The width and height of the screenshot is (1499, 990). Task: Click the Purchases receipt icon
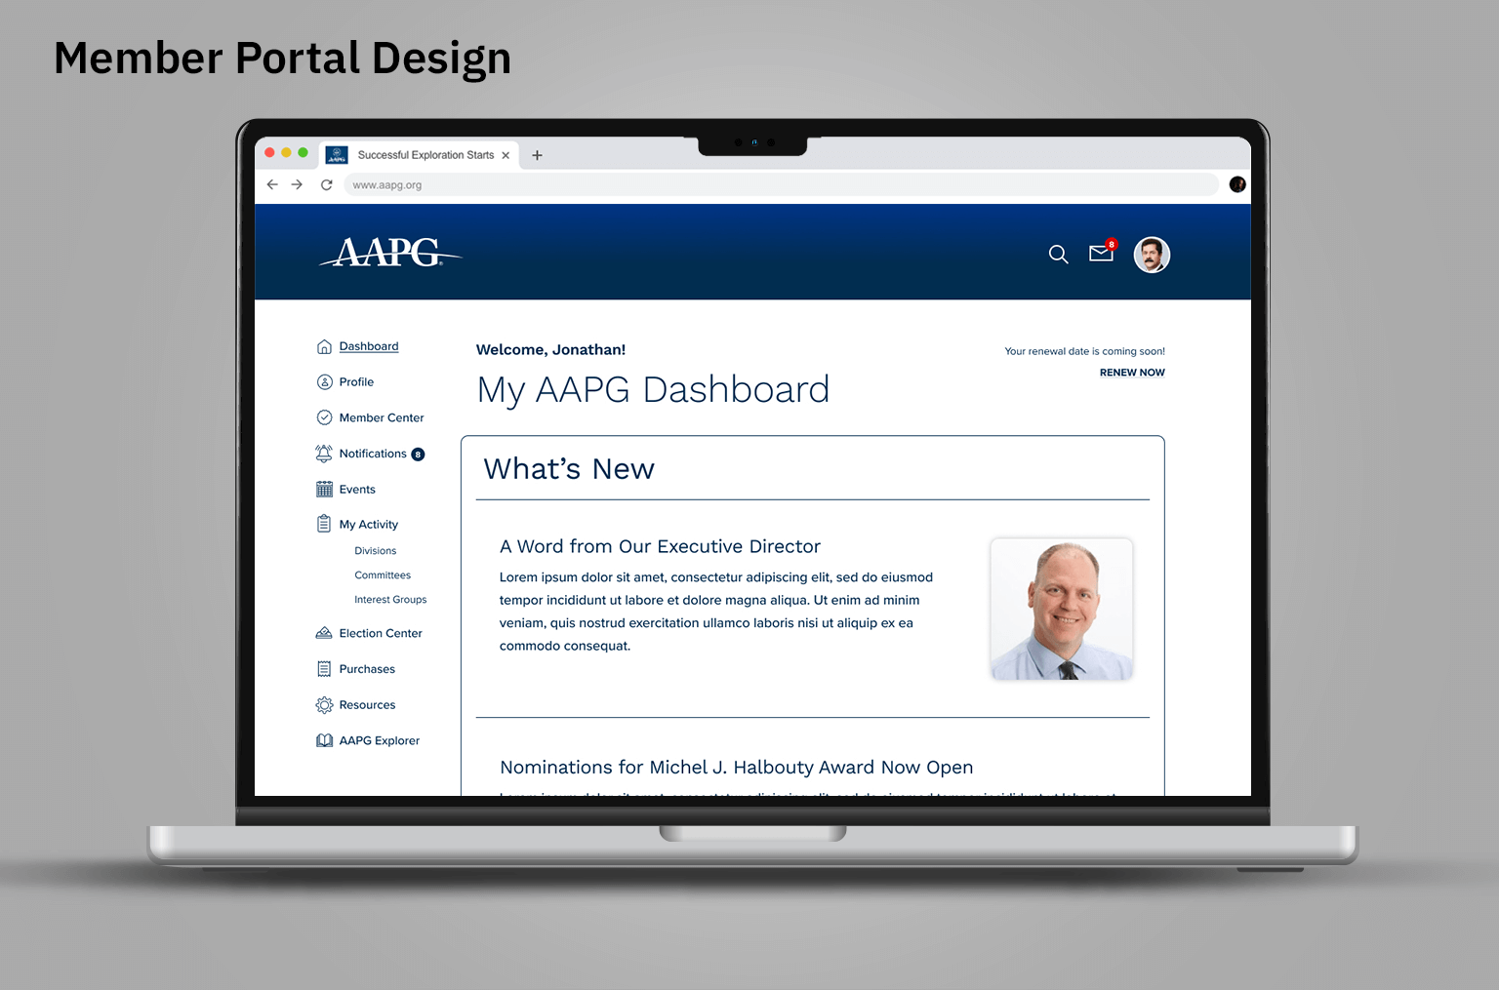coord(324,669)
